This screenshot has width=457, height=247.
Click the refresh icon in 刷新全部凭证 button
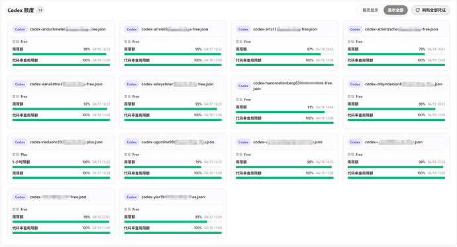point(417,10)
